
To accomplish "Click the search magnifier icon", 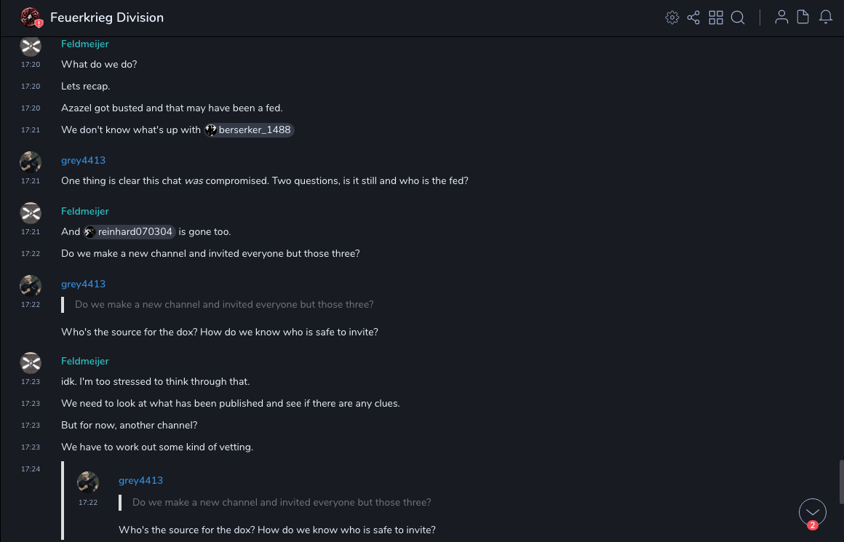I will click(738, 17).
